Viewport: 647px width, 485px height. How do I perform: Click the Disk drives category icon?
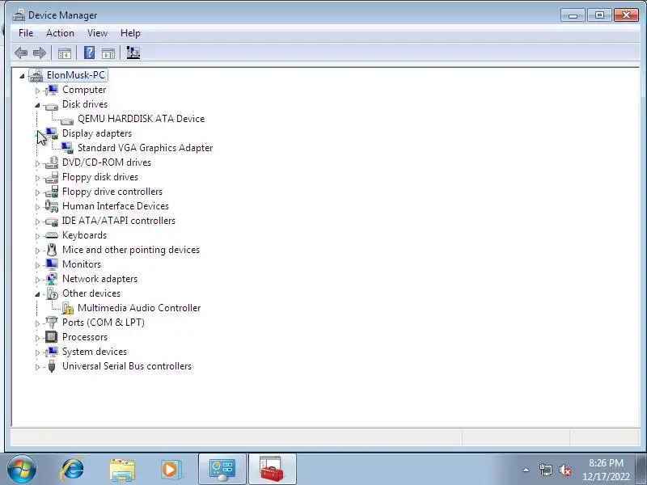coord(52,106)
